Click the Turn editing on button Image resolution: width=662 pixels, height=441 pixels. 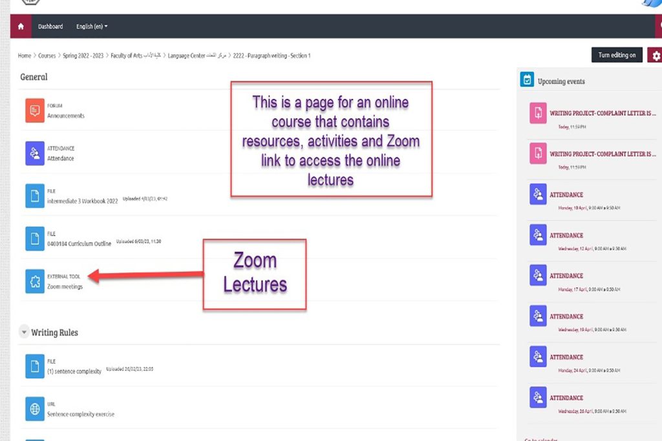tap(617, 56)
